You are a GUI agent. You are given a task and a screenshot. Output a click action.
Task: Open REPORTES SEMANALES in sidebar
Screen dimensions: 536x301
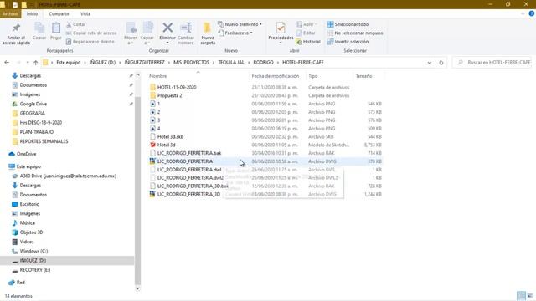(44, 141)
